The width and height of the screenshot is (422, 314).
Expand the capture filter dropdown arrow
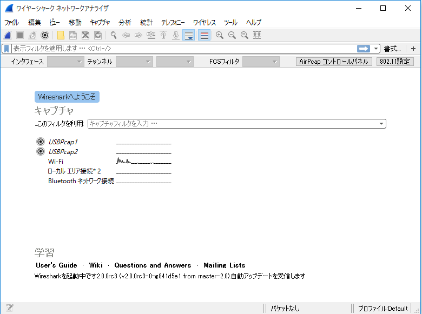[381, 124]
